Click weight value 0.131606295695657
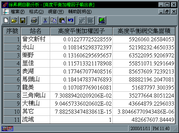This screenshot has width=179, height=133. (81, 56)
